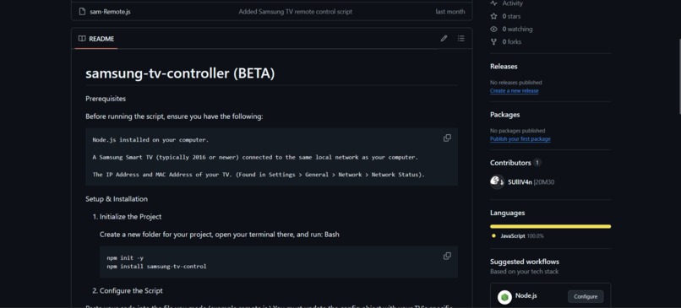Edit the README with the pencil icon
Screen dimensions: 681x308
click(444, 39)
